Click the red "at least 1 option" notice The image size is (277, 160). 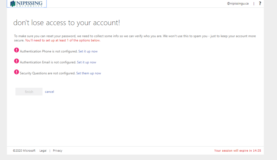click(63, 41)
